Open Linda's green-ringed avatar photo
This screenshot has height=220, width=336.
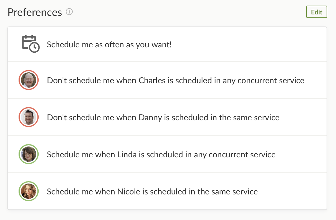[x=29, y=154]
